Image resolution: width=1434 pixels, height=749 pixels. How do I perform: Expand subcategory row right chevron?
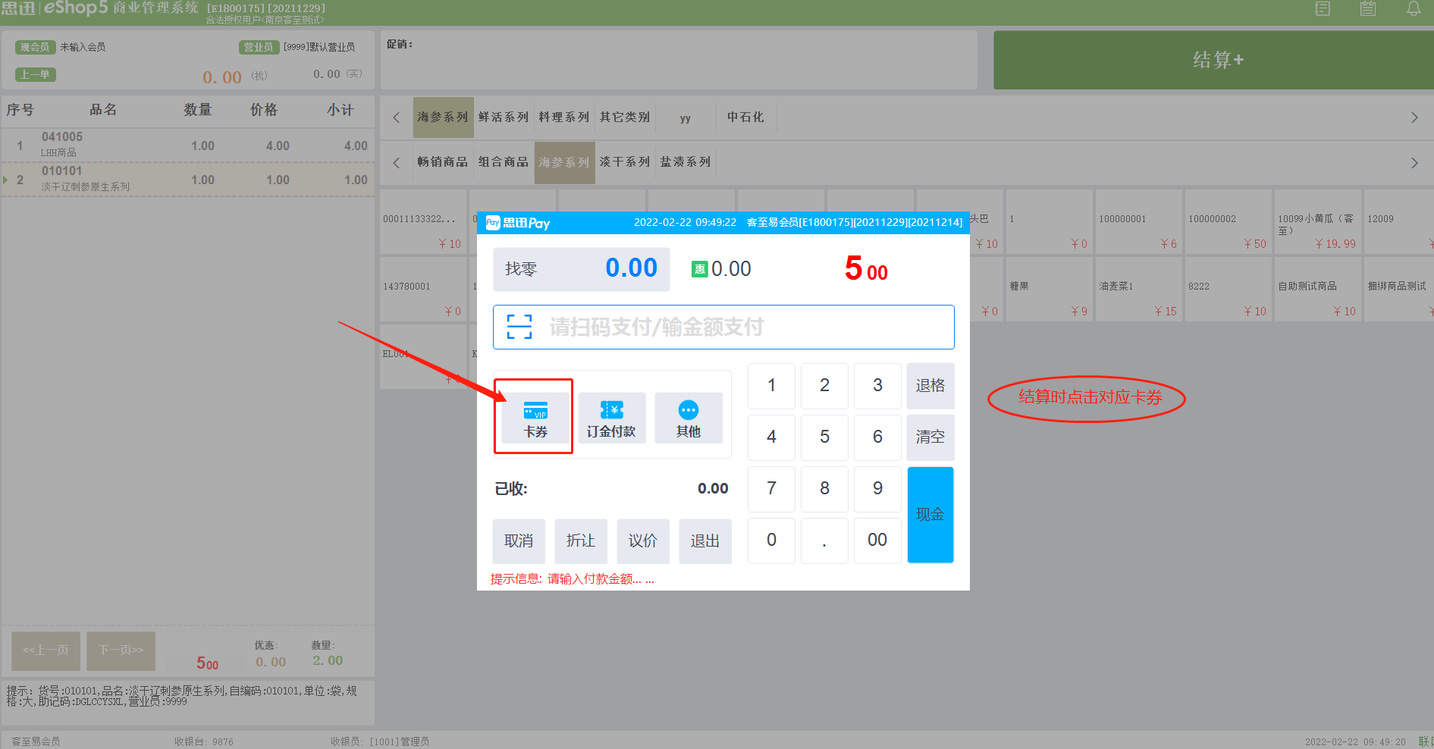1414,162
